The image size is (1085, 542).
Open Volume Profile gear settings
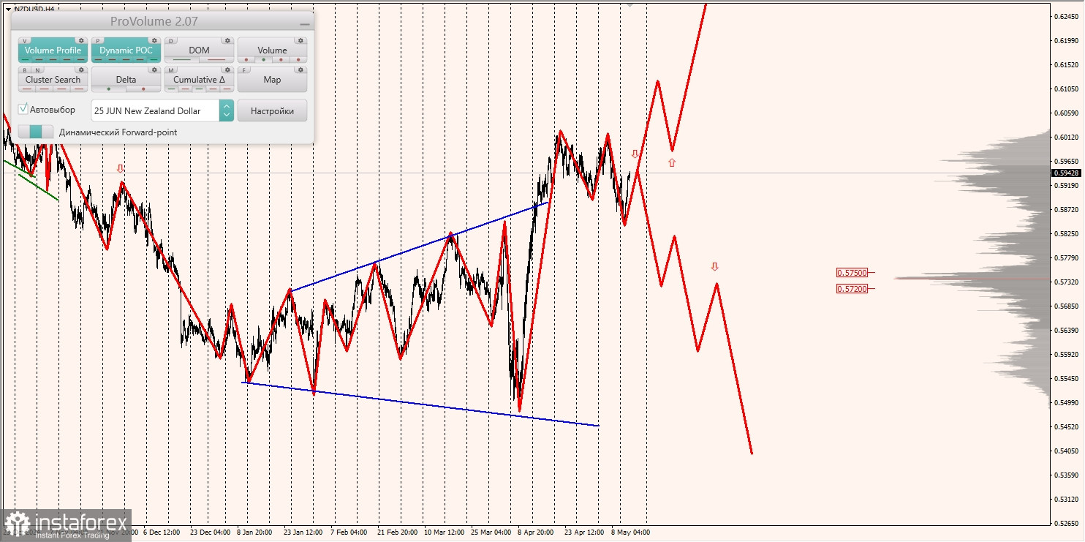81,40
